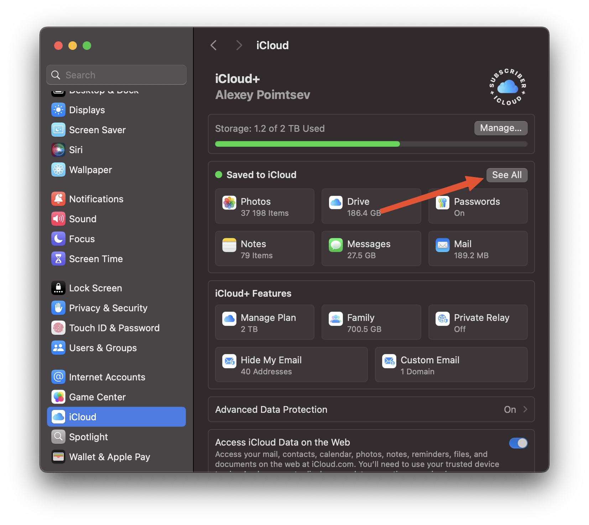
Task: Click the Family sharing icon
Action: pyautogui.click(x=336, y=319)
